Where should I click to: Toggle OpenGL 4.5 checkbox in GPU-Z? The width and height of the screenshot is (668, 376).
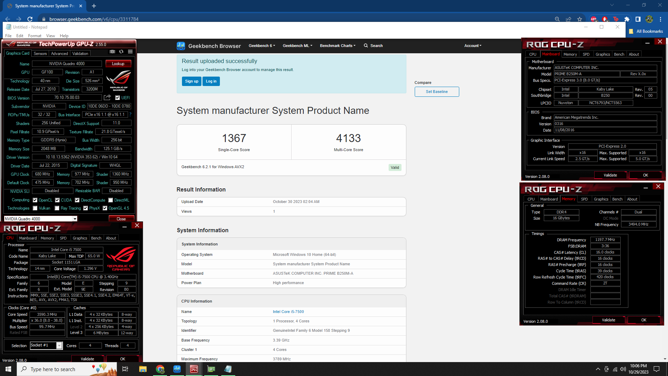click(x=105, y=208)
